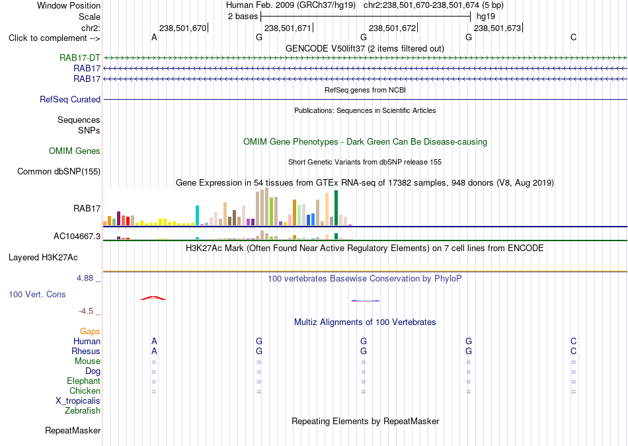Click the SNPs track label
628x446 pixels.
tap(89, 131)
